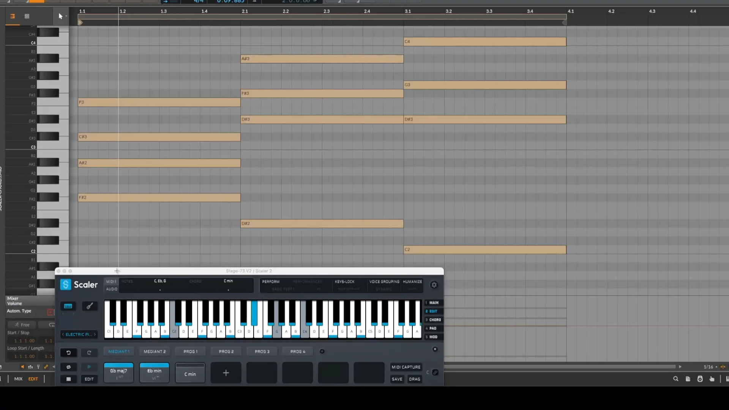Image resolution: width=729 pixels, height=410 pixels.
Task: Click MIDI CAPTURE button
Action: pos(406,367)
